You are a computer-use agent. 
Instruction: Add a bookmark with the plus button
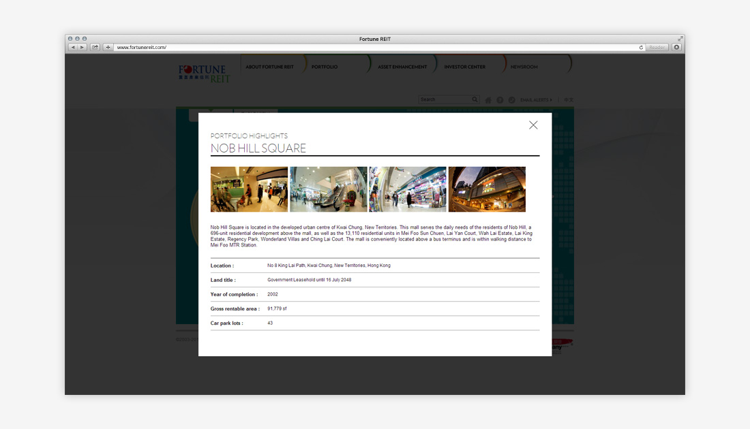[108, 47]
